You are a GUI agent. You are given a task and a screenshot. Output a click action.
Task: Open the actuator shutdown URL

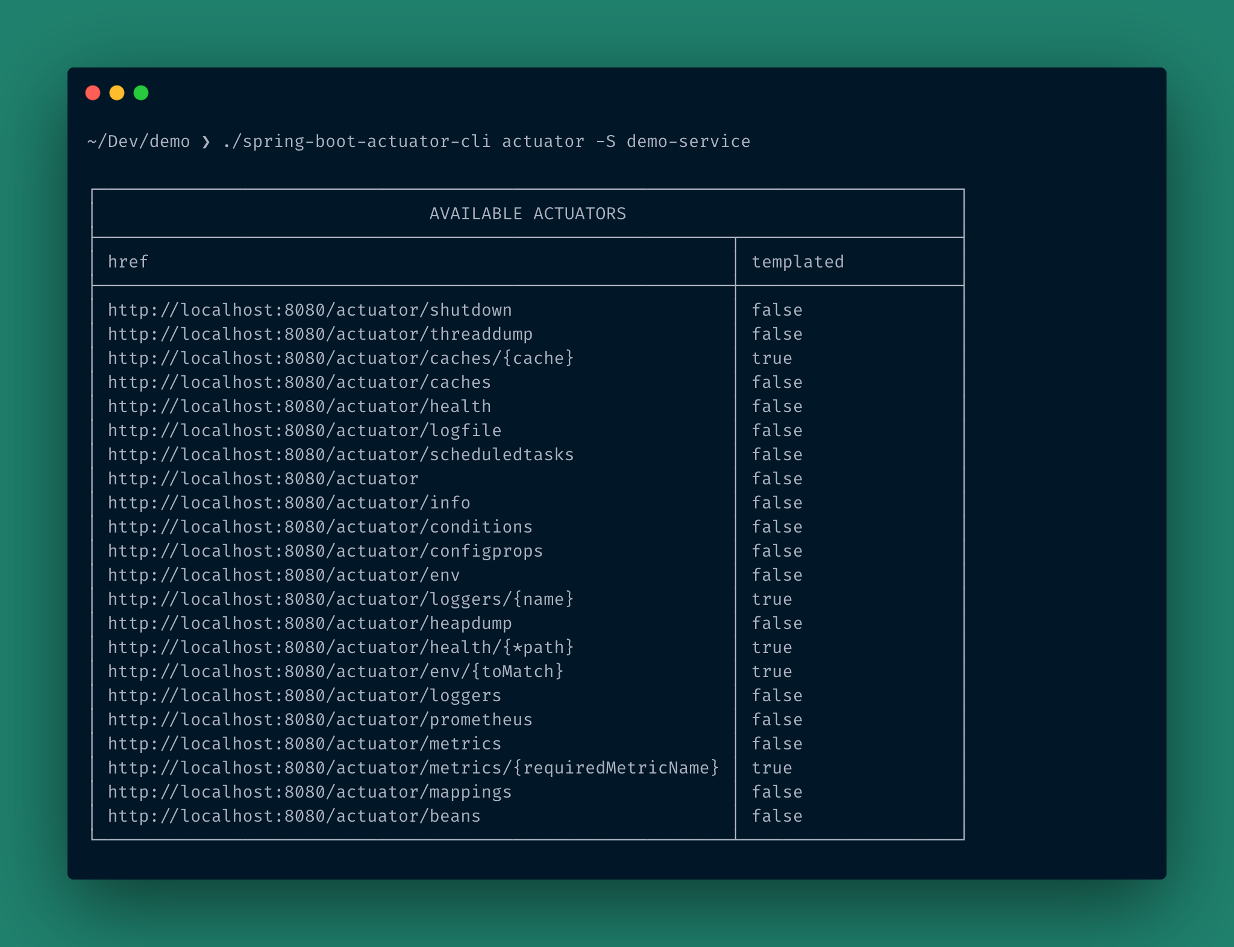[308, 309]
